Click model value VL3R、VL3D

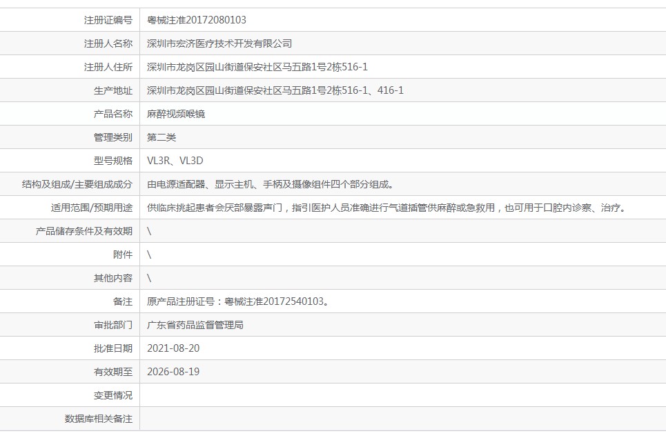tap(175, 161)
